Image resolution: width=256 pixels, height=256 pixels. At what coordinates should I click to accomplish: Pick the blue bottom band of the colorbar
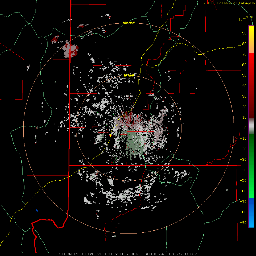[x=251, y=213]
